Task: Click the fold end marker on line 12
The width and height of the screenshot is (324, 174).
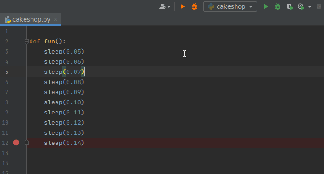Action: [26, 143]
